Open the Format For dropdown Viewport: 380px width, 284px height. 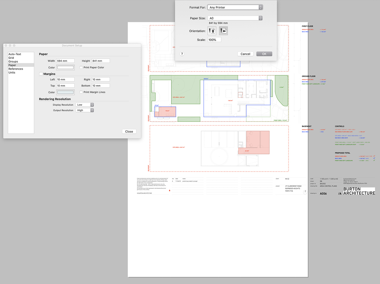pyautogui.click(x=233, y=7)
